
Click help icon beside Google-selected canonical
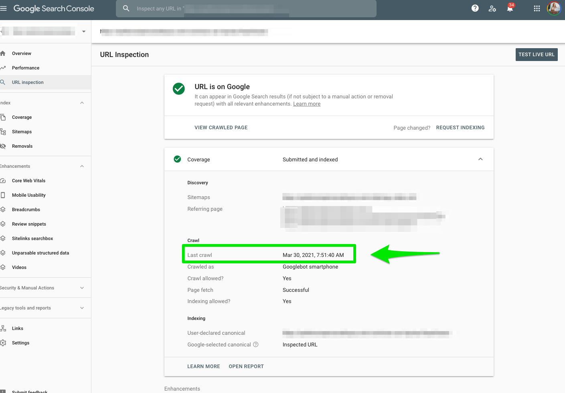[256, 344]
